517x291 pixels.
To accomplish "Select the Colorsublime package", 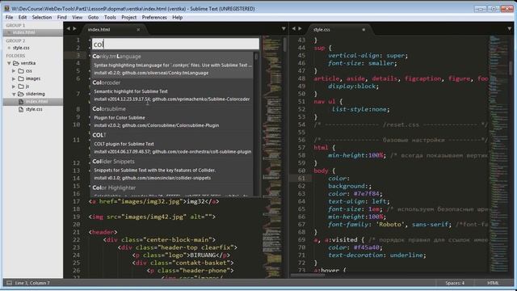I will (x=172, y=117).
